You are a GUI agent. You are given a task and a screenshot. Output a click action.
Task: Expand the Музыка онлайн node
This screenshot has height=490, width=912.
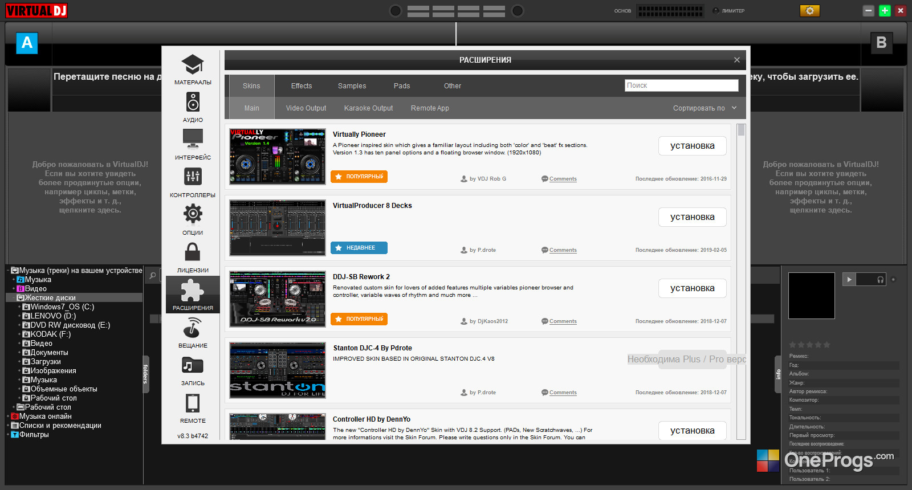(8, 416)
